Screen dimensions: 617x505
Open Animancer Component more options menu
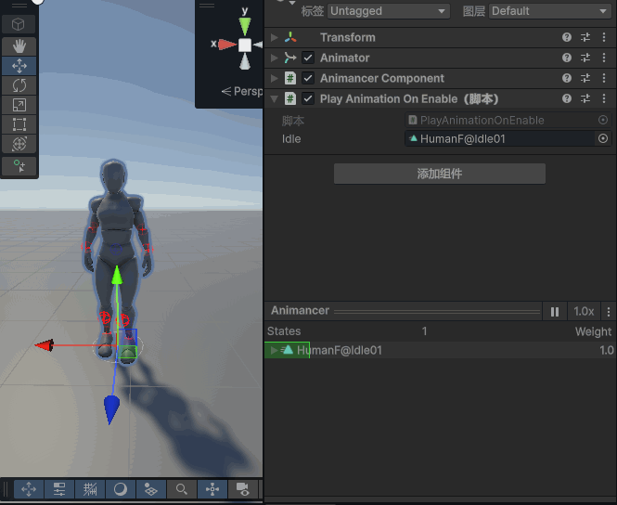point(604,78)
